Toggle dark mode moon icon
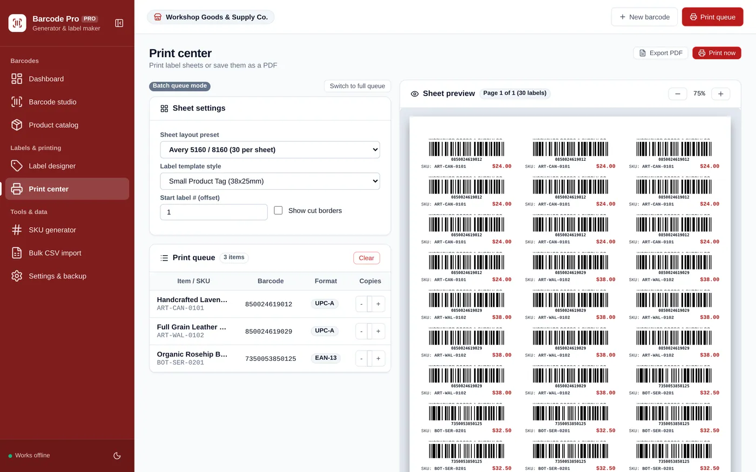The image size is (756, 472). point(117,456)
